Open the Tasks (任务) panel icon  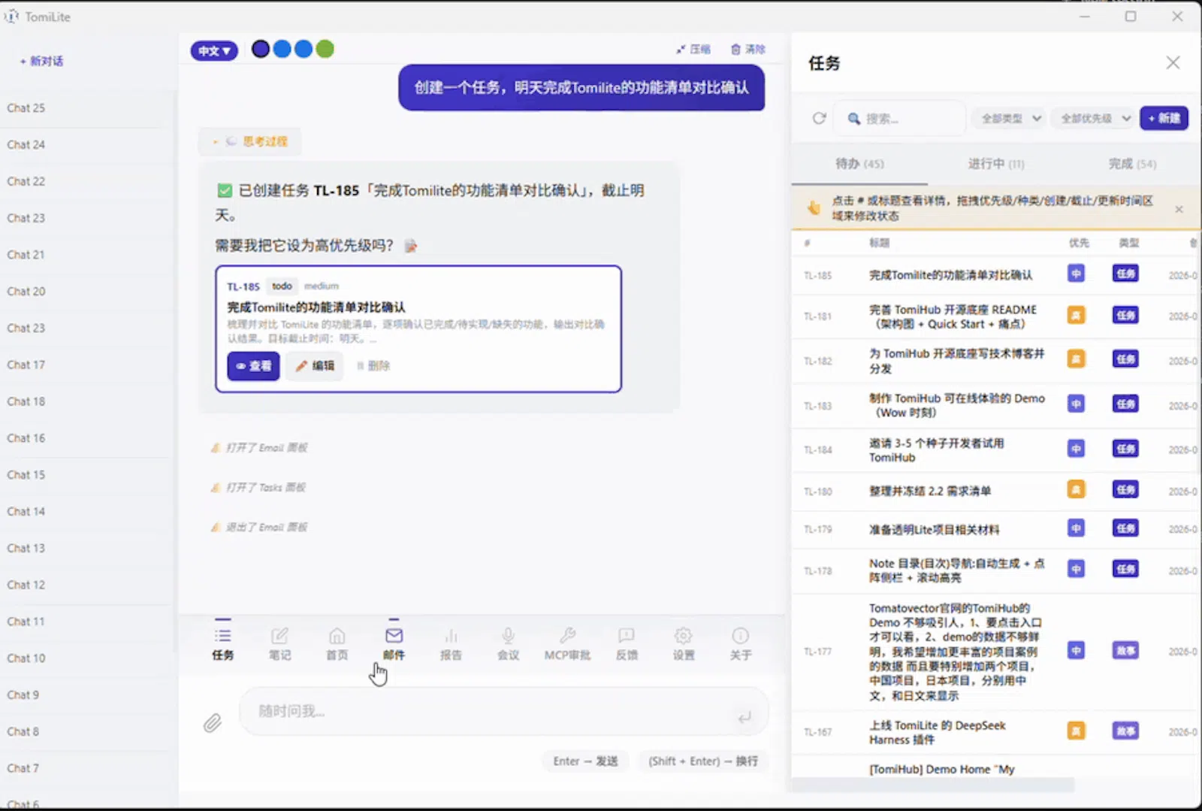tap(223, 636)
